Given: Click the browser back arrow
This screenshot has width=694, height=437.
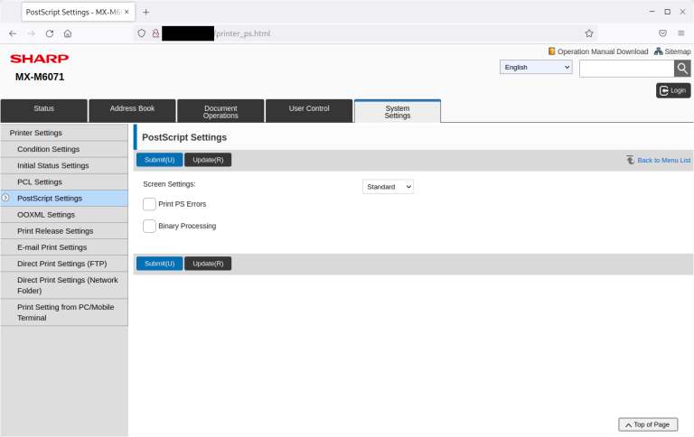Looking at the screenshot, I should click(13, 33).
